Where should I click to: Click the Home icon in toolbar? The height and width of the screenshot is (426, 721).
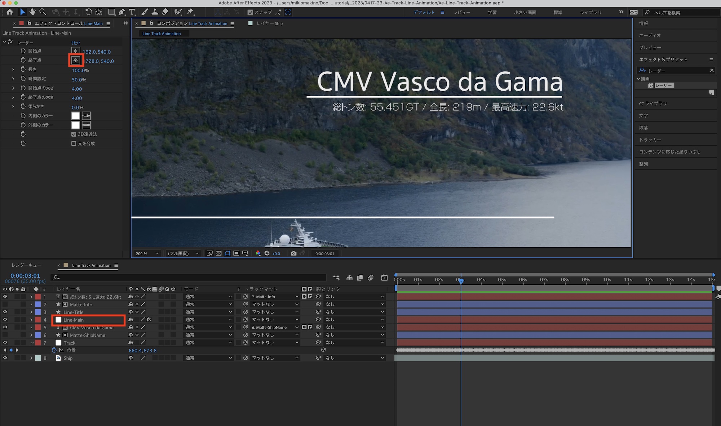click(x=10, y=12)
